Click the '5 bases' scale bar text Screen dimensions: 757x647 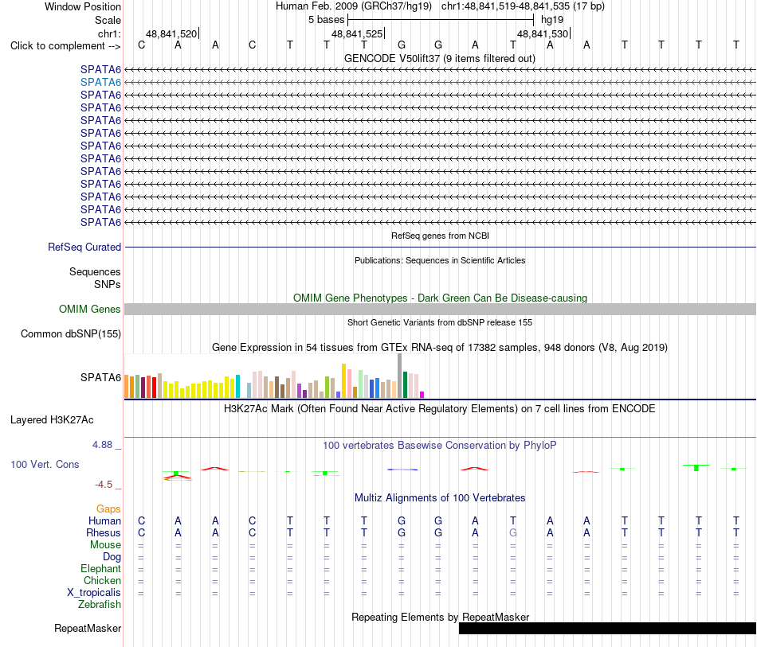coord(327,20)
